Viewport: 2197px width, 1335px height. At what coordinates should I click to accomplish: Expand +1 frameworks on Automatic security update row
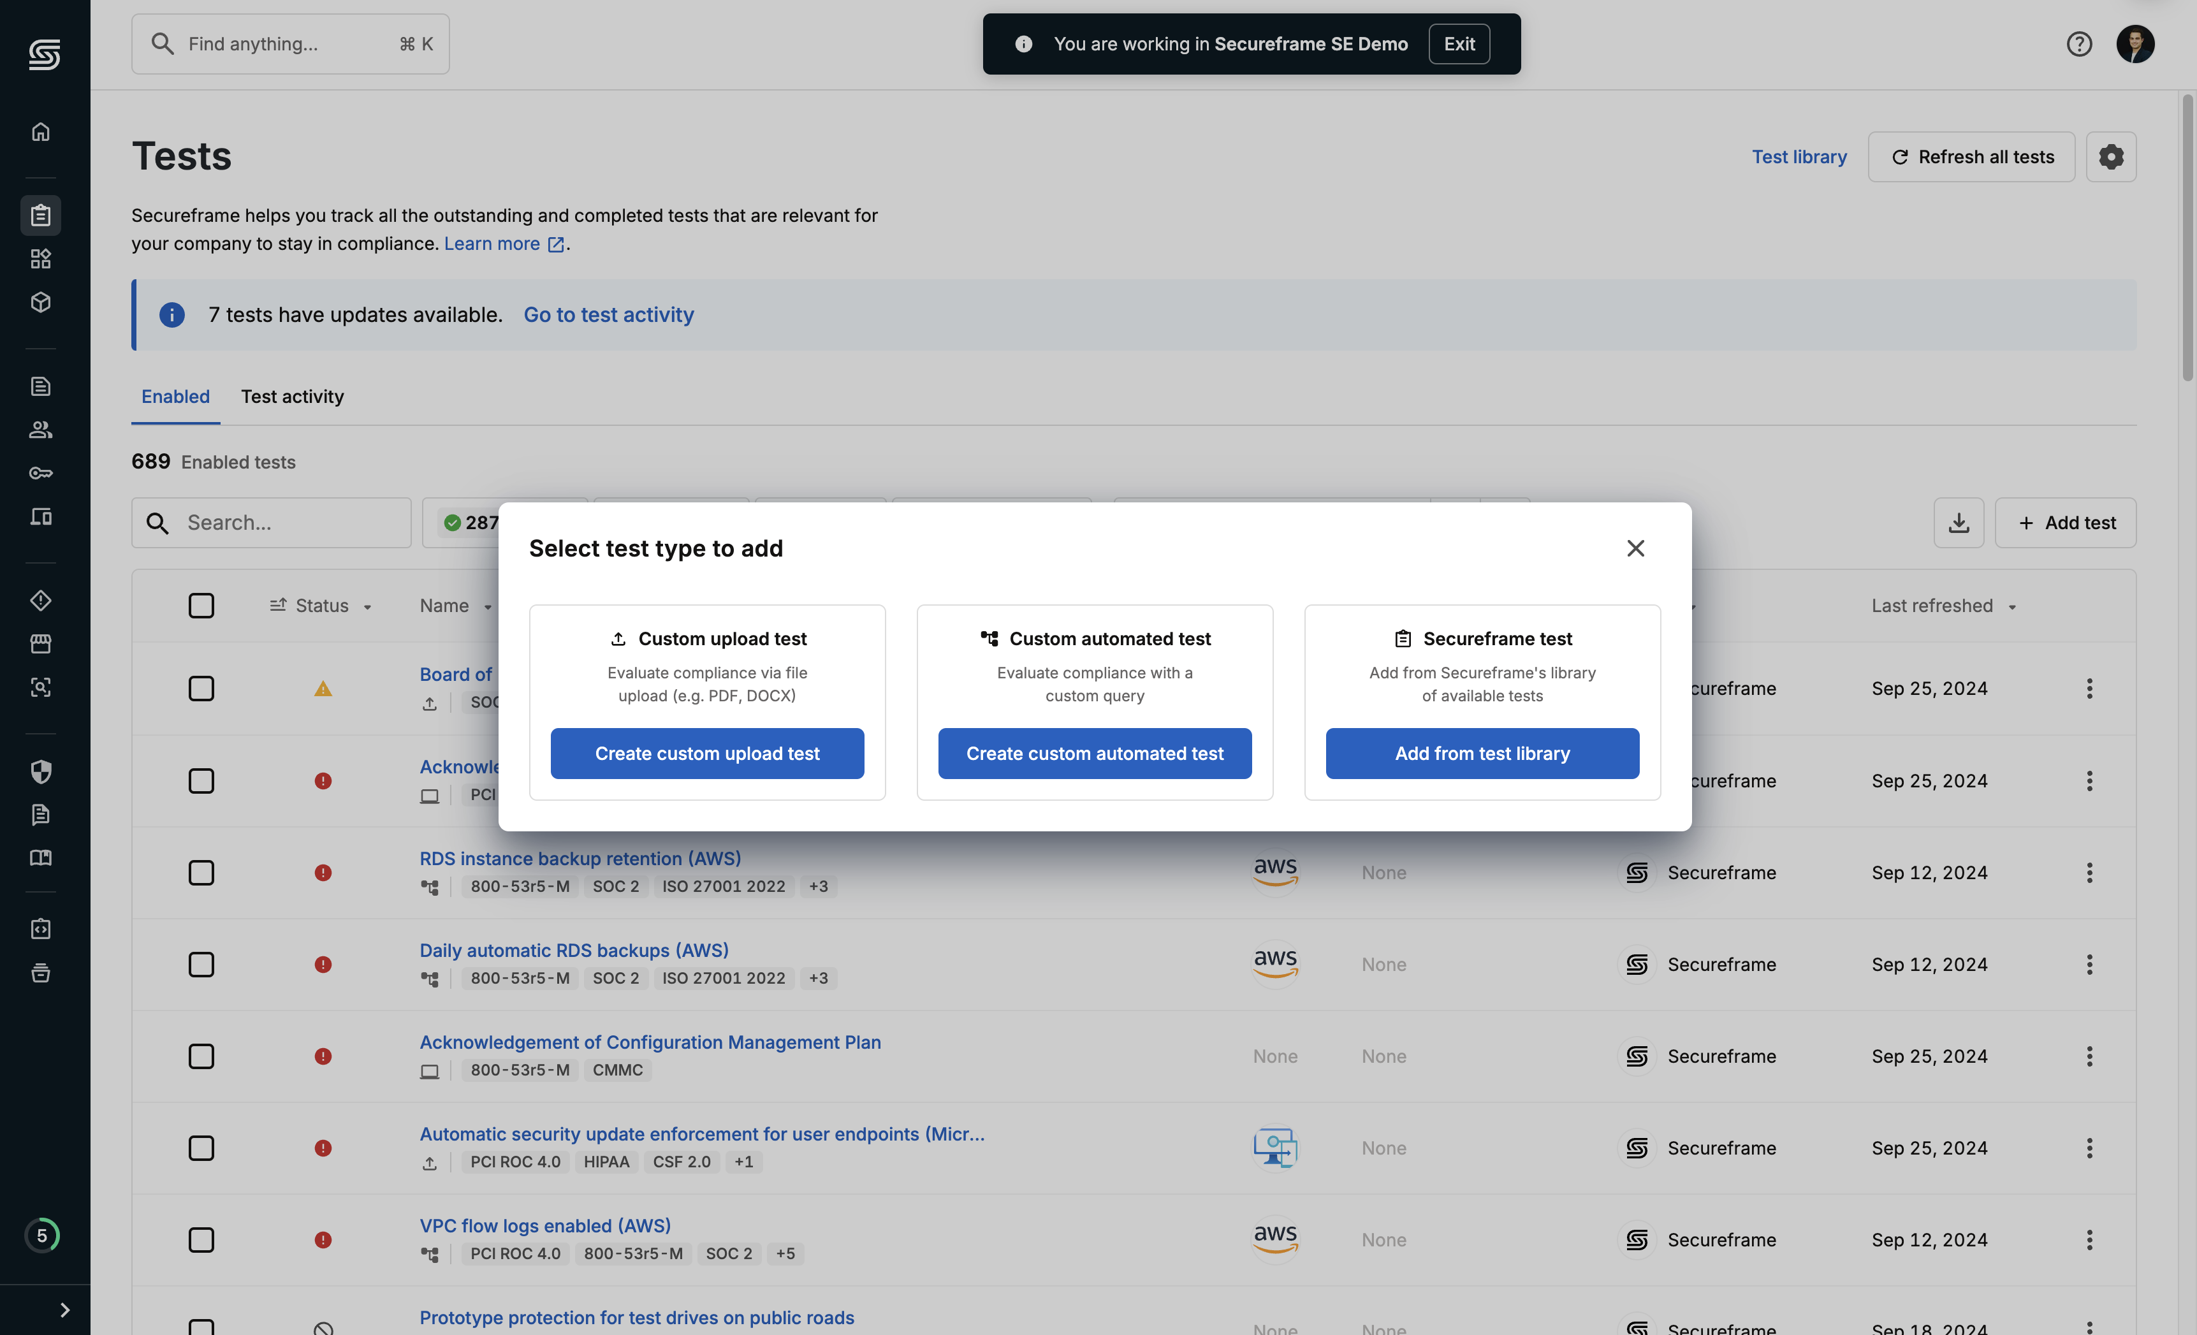tap(743, 1162)
